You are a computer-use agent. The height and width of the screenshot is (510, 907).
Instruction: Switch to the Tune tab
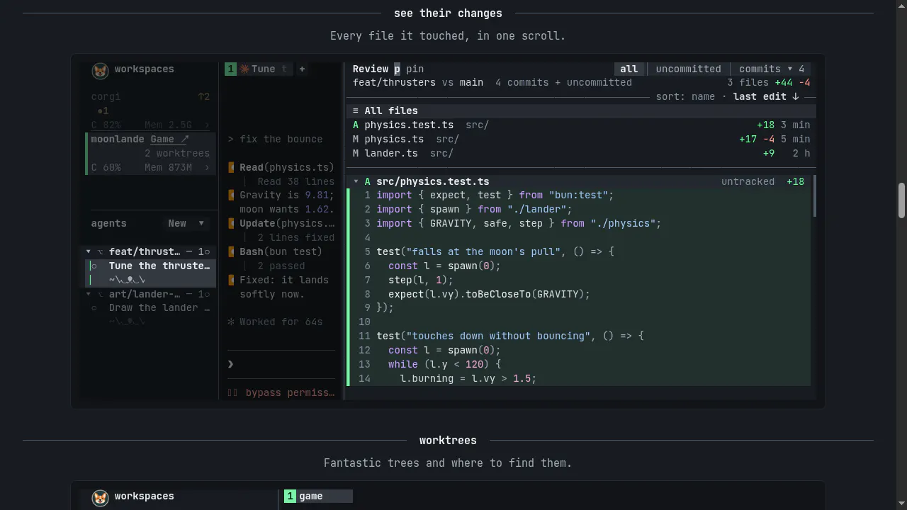coord(257,69)
